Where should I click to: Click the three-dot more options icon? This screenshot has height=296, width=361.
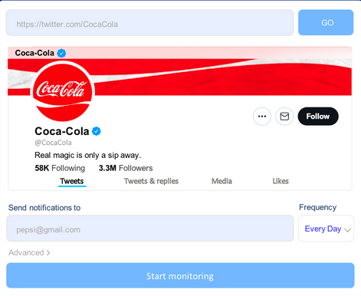tap(262, 117)
